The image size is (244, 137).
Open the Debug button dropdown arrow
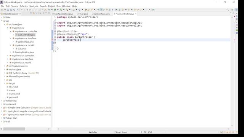pos(52,10)
